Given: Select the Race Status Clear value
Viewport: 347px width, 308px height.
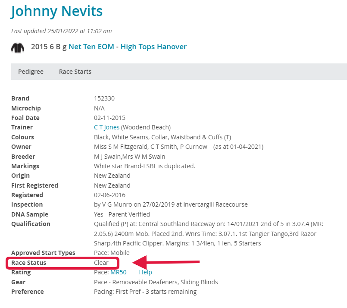Looking at the screenshot, I should [x=101, y=263].
